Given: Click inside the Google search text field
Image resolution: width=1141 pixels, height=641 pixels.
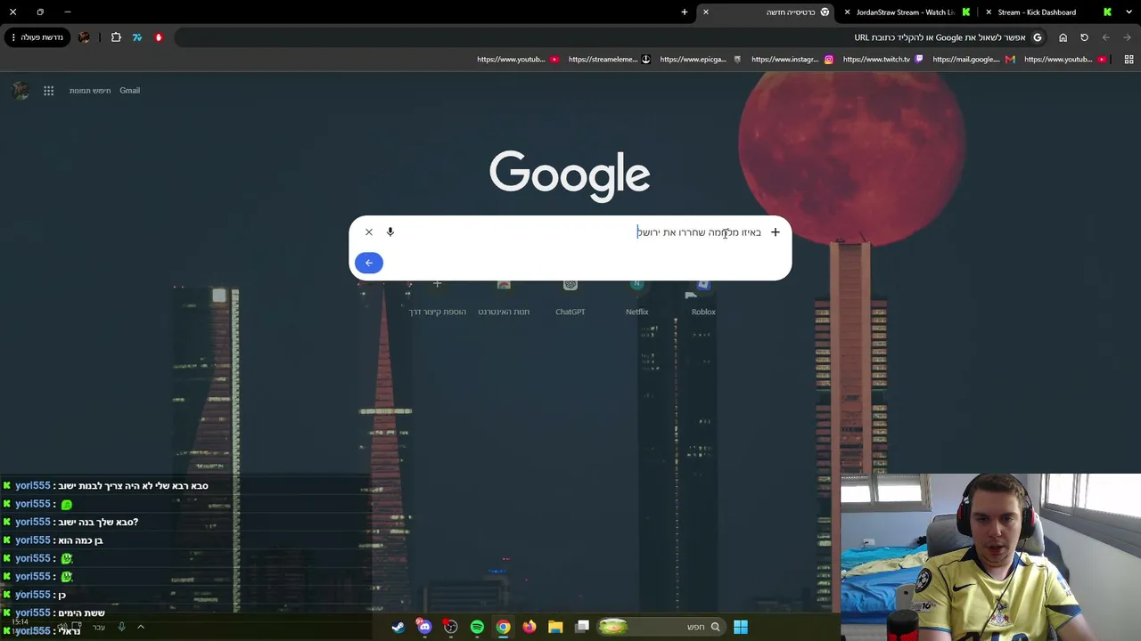Looking at the screenshot, I should click(x=579, y=232).
